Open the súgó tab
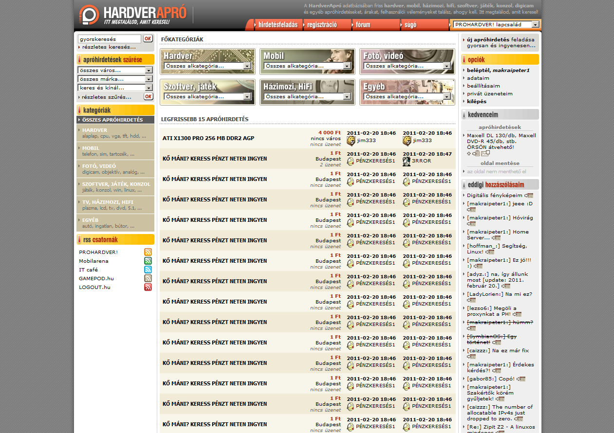The width and height of the screenshot is (614, 433). tap(425, 25)
